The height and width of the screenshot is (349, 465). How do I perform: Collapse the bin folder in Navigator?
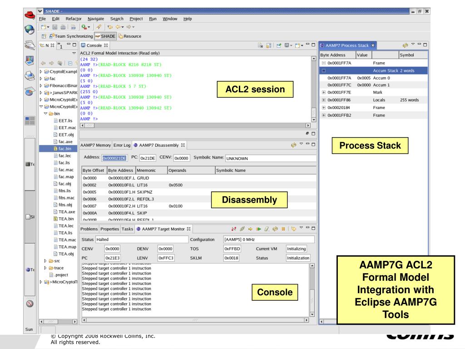click(x=45, y=114)
